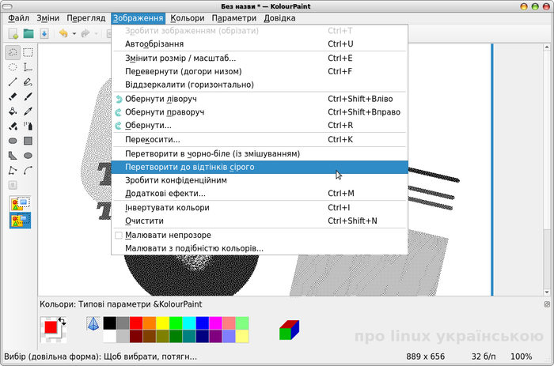
Task: Choose 'Автообрізання' menu entry
Action: [x=260, y=44]
